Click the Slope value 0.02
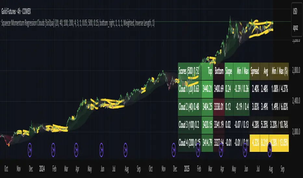This screenshot has height=178, width=303. [x=228, y=125]
